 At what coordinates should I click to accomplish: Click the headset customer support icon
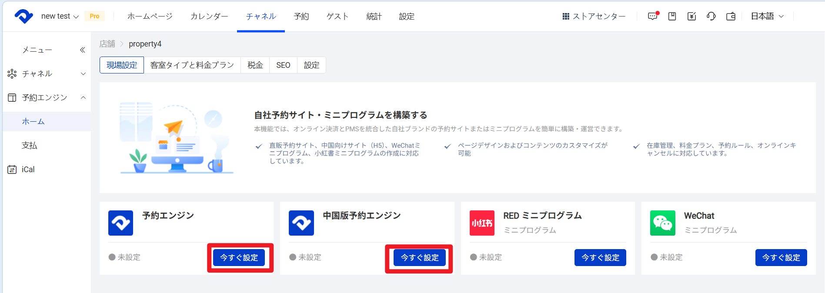[x=711, y=16]
